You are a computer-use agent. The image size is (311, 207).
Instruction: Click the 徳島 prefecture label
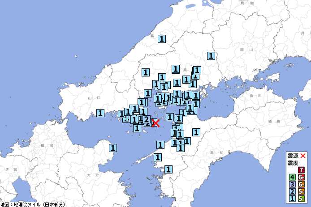click(x=270, y=122)
